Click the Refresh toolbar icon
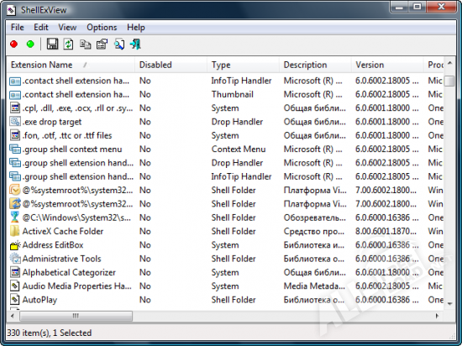The image size is (462, 346). (x=68, y=45)
